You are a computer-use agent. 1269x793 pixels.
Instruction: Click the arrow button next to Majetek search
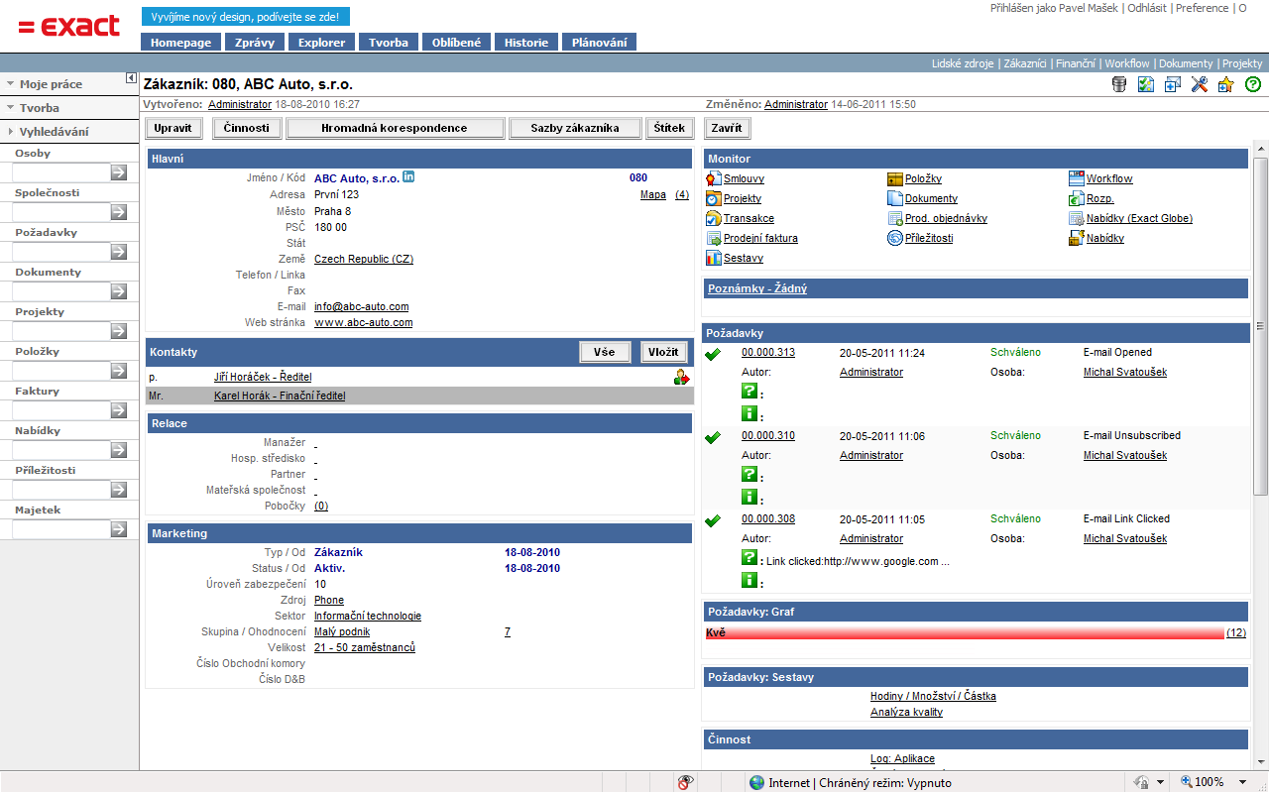(x=119, y=529)
